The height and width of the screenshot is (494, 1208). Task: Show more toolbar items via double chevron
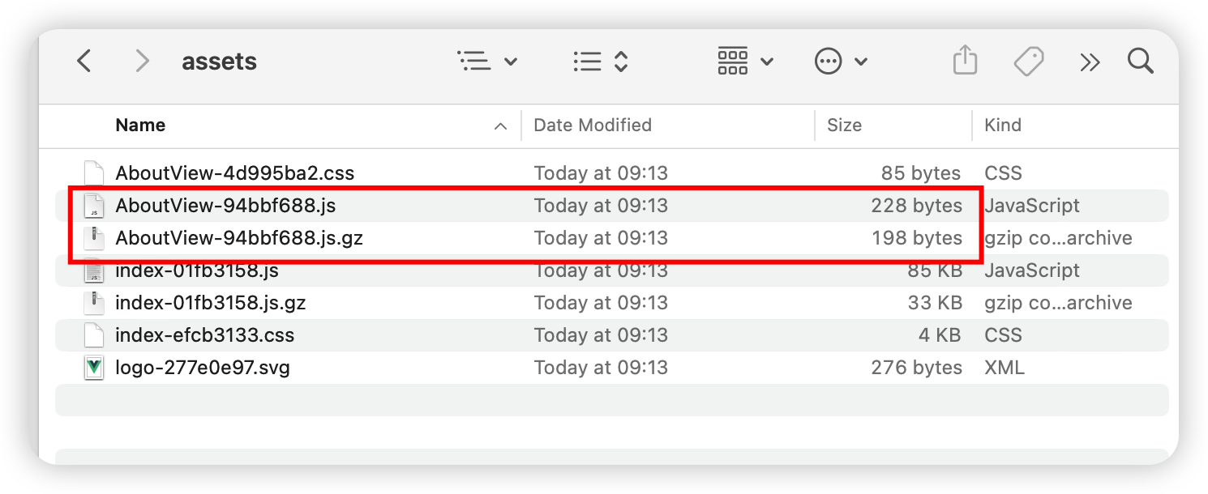point(1090,62)
